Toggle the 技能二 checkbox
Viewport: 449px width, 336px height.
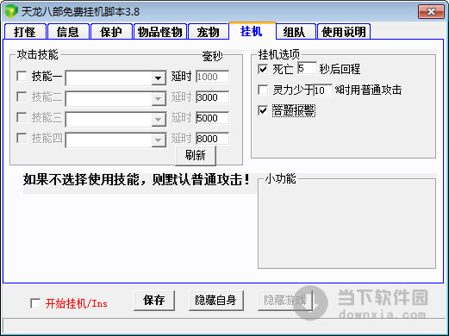(22, 96)
